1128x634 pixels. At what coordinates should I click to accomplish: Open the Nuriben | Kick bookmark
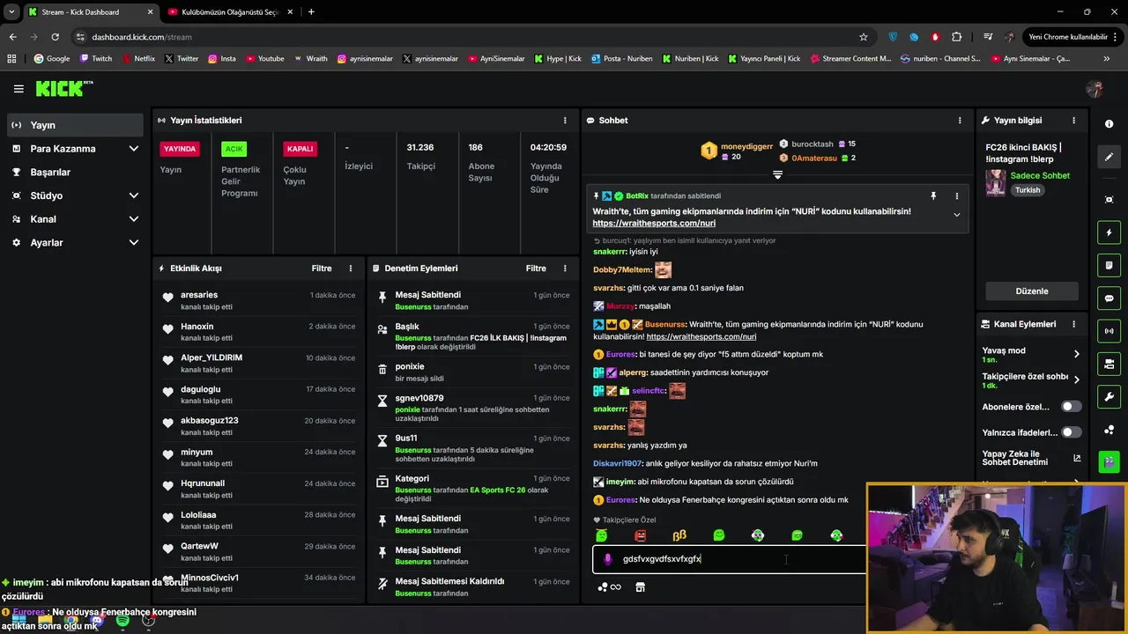click(690, 59)
